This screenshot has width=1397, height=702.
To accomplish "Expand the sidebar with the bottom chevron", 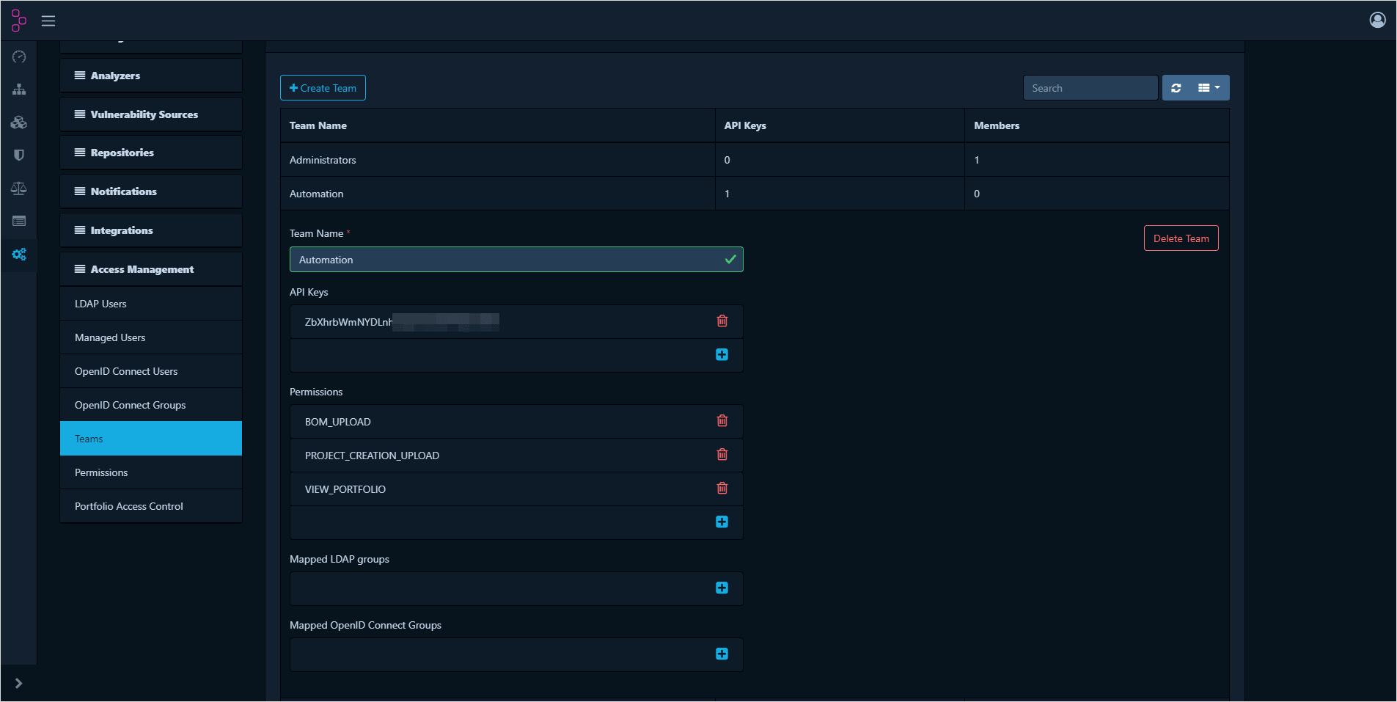I will click(x=18, y=683).
